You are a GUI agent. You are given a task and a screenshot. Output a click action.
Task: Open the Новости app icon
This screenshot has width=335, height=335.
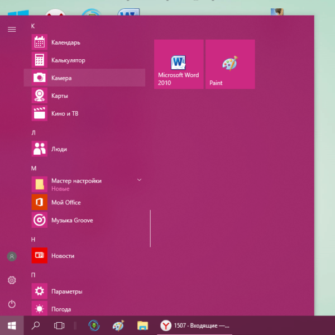tap(40, 256)
